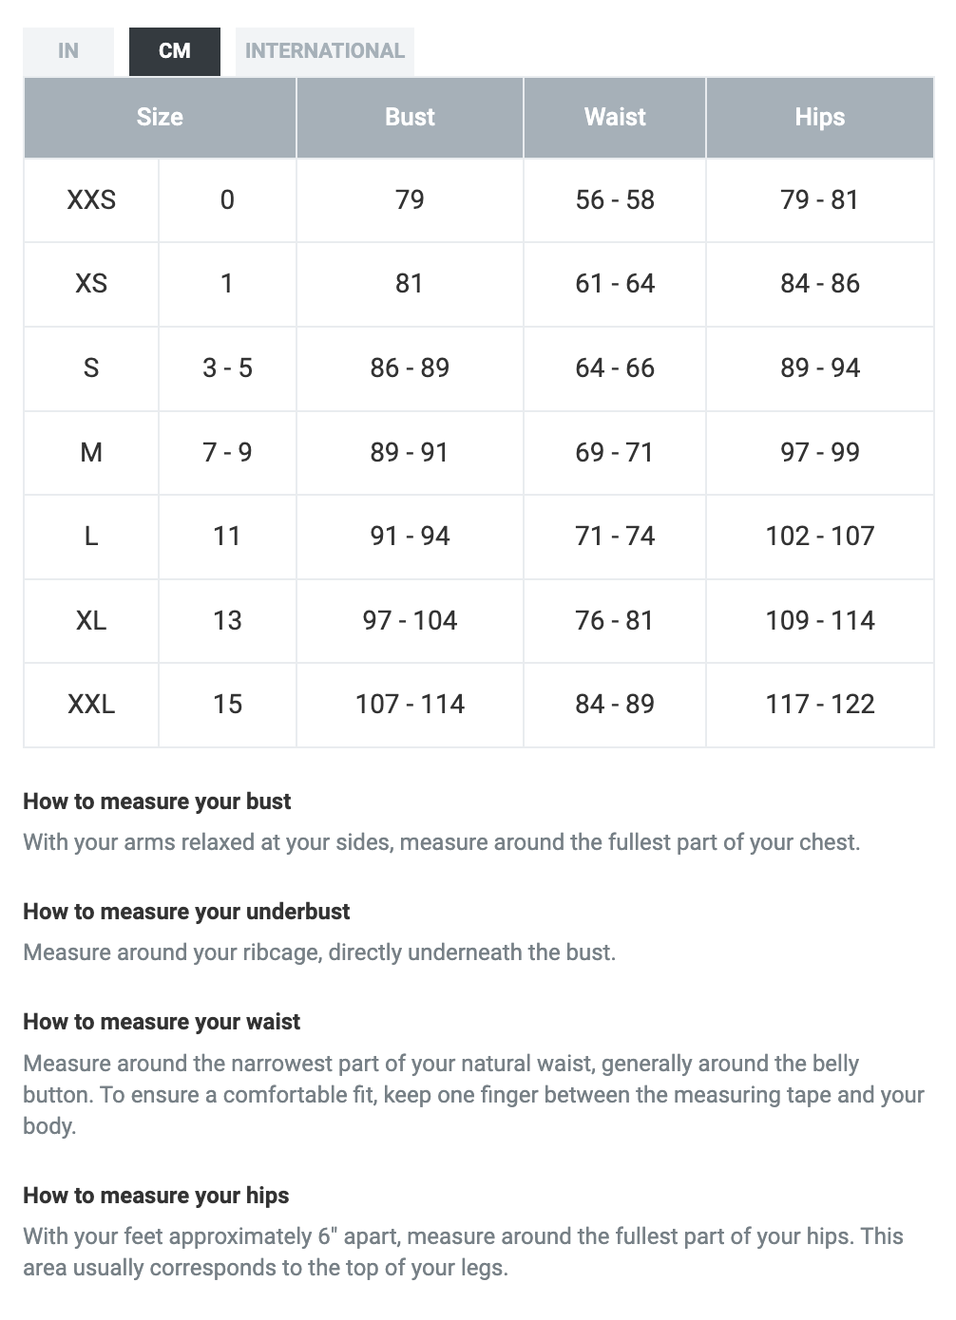Click the Waist column header
Image resolution: width=956 pixels, height=1320 pixels.
tap(615, 118)
